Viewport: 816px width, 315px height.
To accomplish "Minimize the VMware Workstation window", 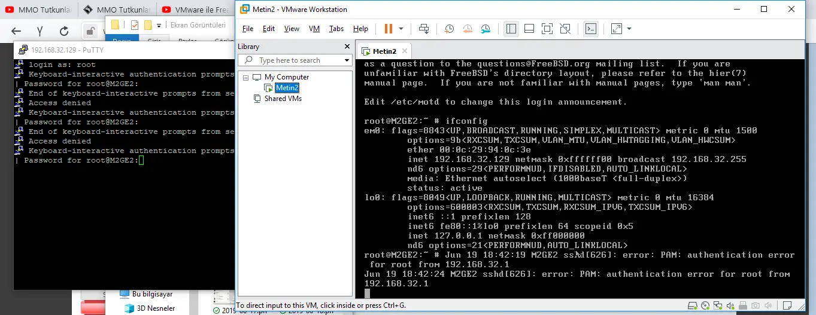I will pos(737,9).
